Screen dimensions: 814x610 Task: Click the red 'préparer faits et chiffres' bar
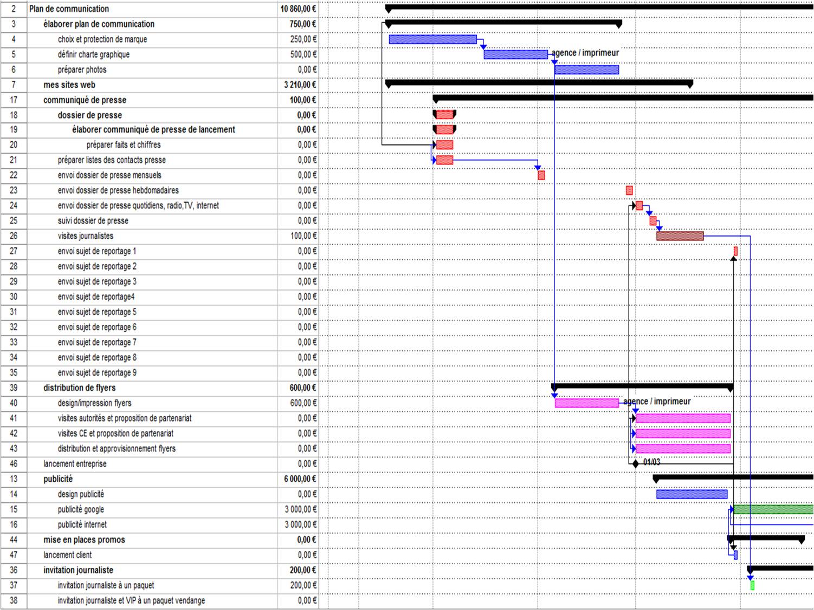(x=445, y=145)
